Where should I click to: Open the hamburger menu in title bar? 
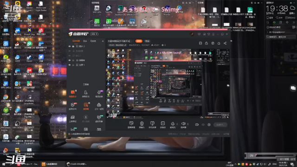[x=213, y=34]
